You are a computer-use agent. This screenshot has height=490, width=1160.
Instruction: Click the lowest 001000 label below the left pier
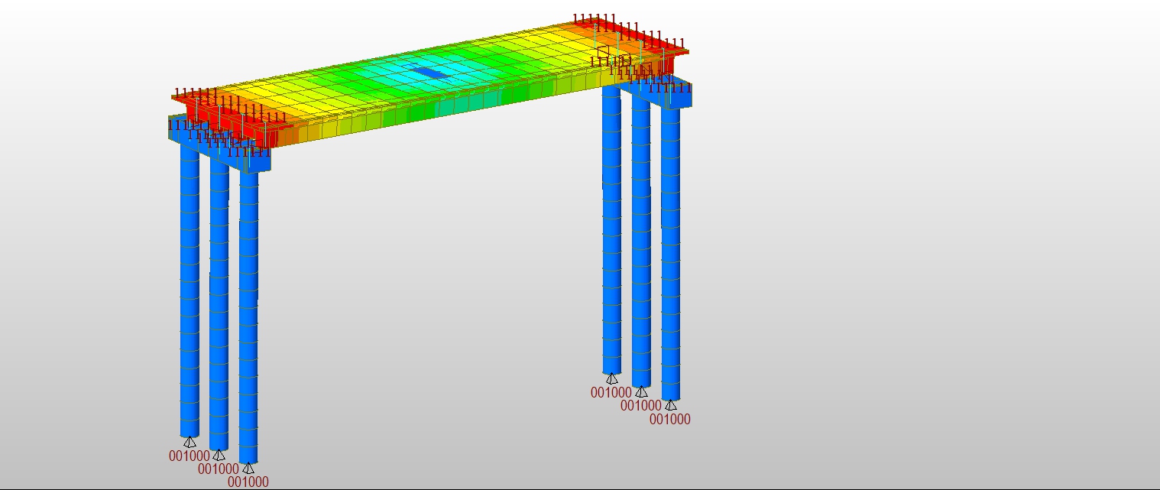(248, 482)
